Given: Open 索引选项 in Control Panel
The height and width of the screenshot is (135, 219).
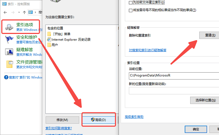Looking at the screenshot, I should [24, 25].
